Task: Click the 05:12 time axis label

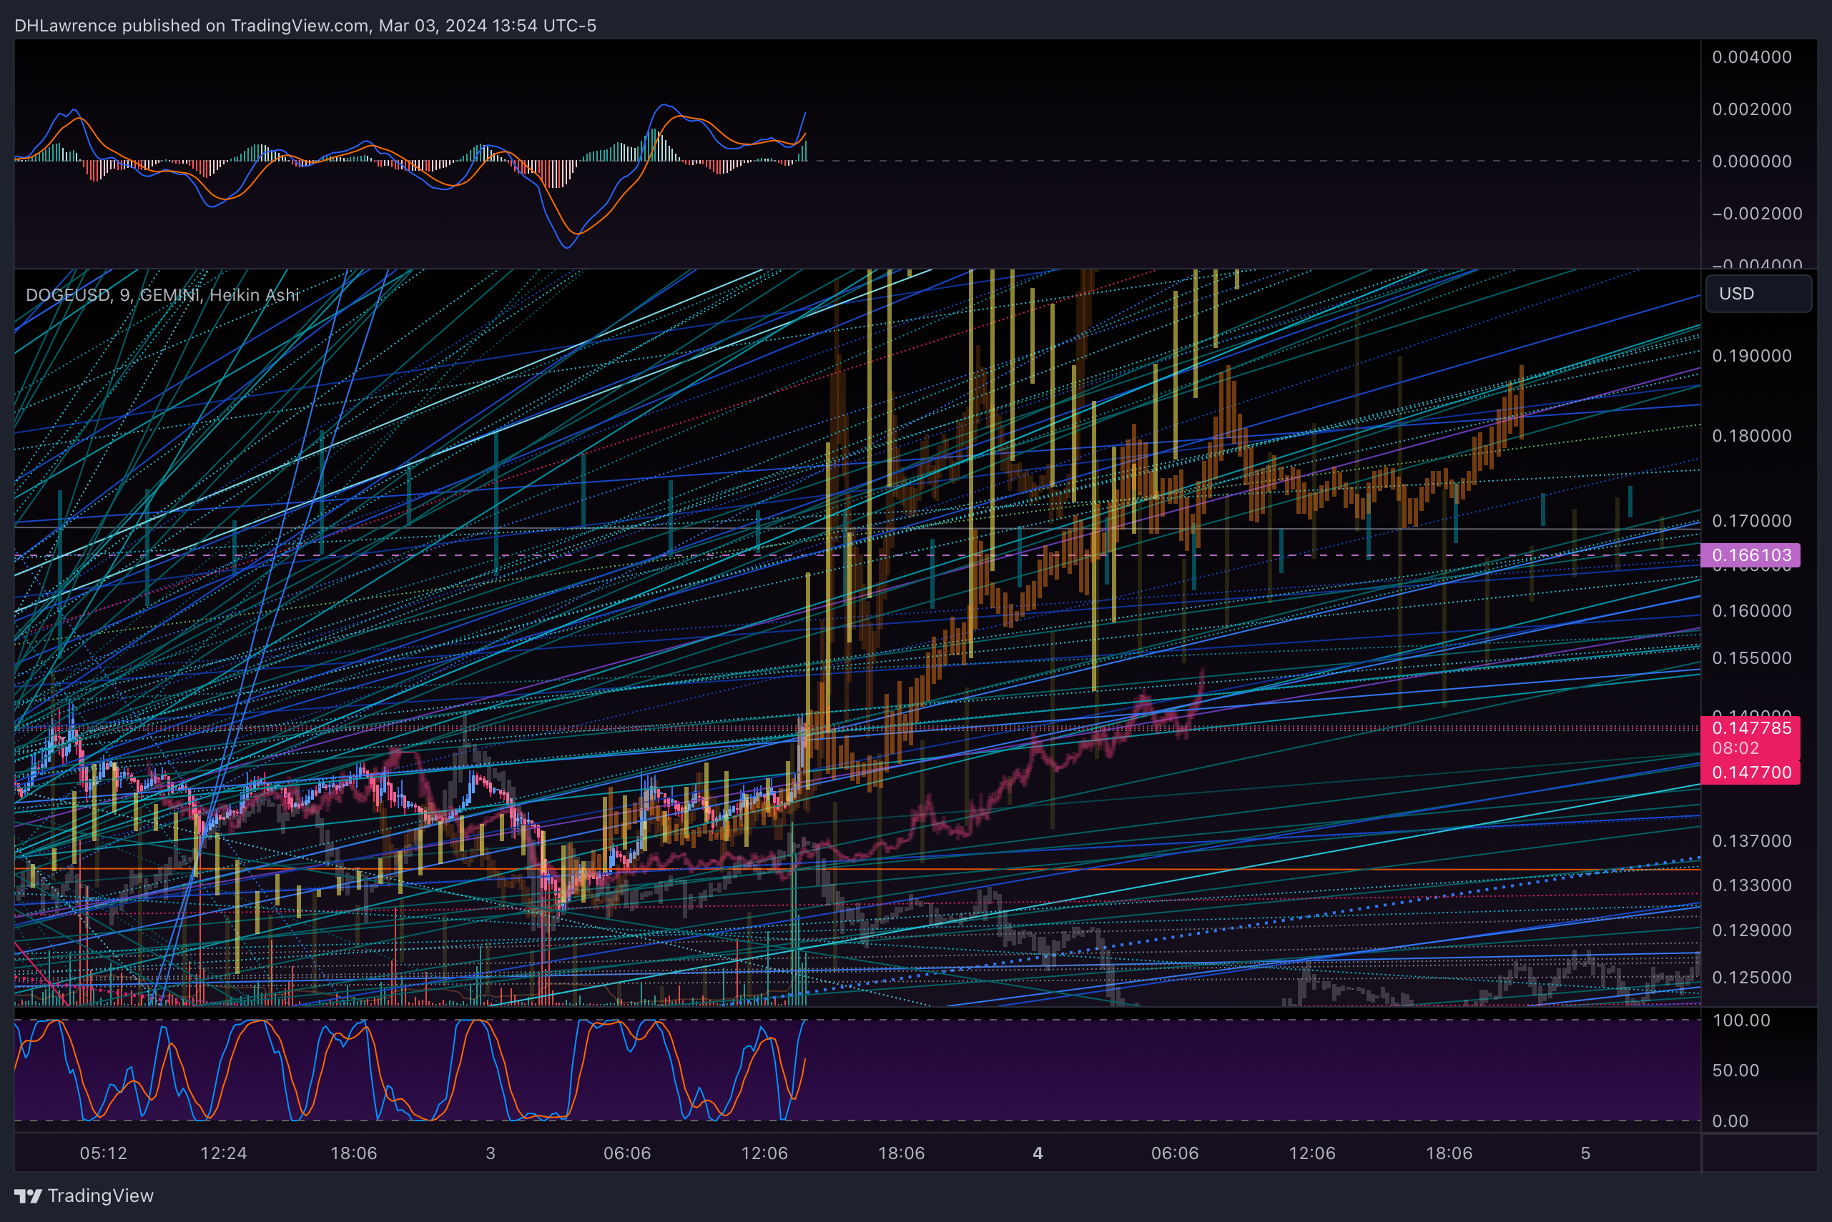Action: (104, 1153)
